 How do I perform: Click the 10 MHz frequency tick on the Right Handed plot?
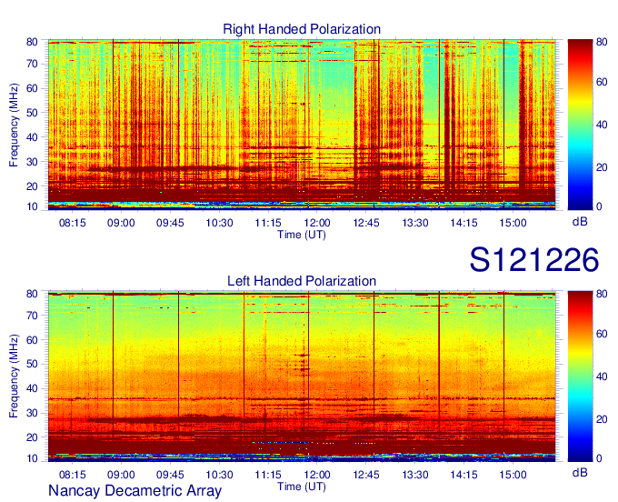pyautogui.click(x=32, y=206)
